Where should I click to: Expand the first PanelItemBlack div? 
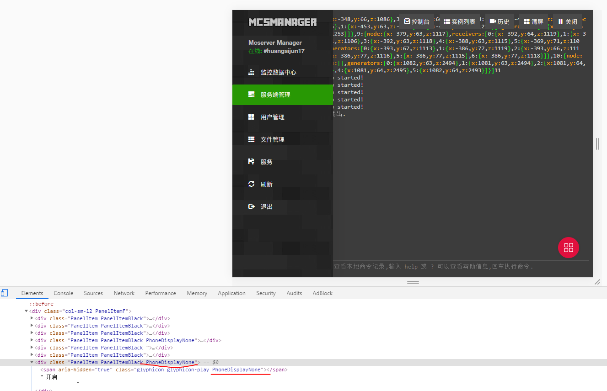32,318
